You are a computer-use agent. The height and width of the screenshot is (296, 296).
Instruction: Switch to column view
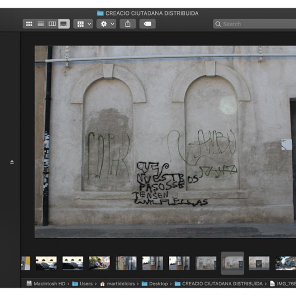click(x=52, y=24)
